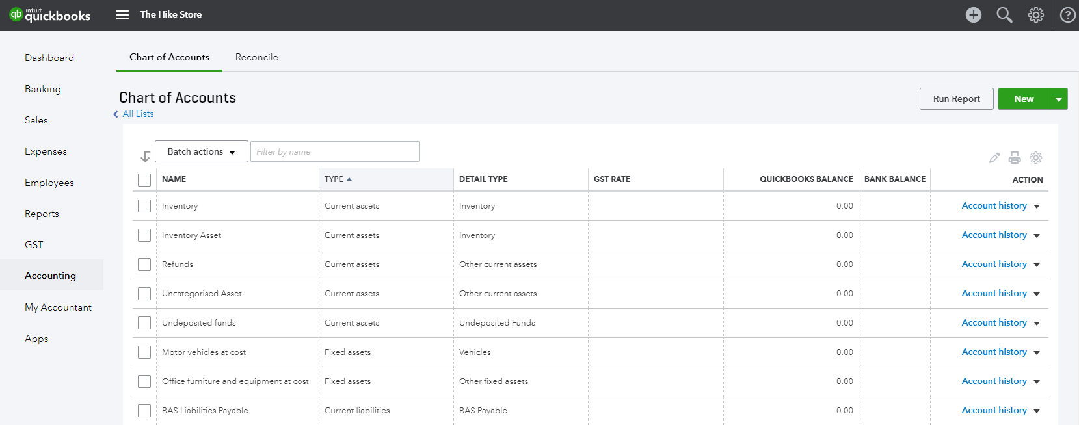This screenshot has height=425, width=1079.
Task: Toggle the select-all header checkbox
Action: pos(144,180)
